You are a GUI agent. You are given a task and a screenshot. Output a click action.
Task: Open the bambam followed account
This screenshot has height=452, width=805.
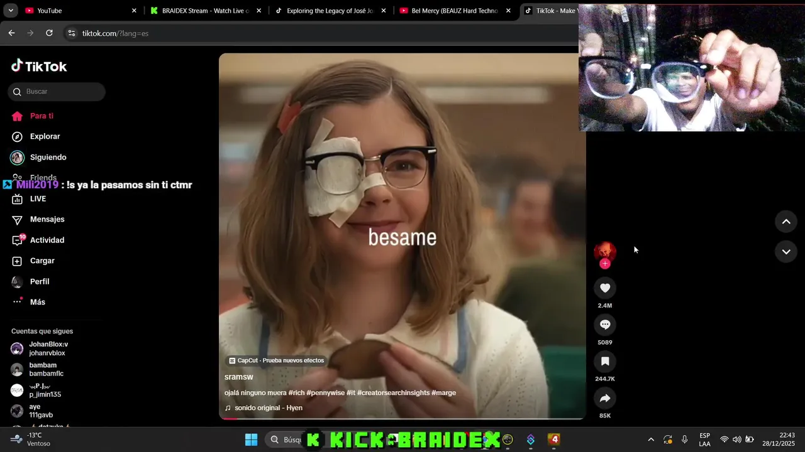click(46, 369)
